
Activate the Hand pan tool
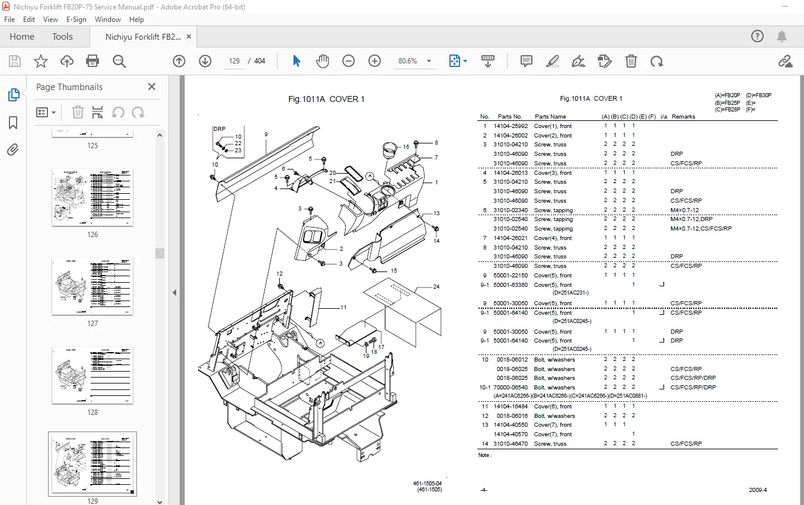[322, 61]
